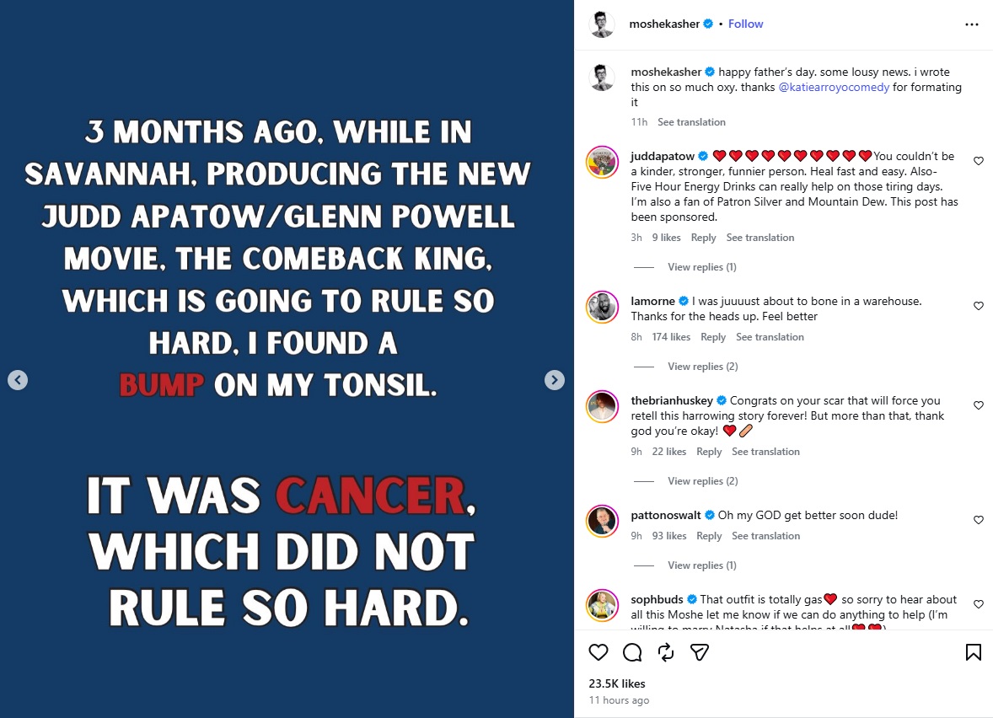Follow moshekasher
The width and height of the screenshot is (993, 718).
point(745,24)
